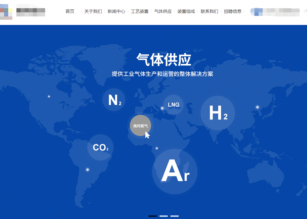This screenshot has width=307, height=219.
Task: Open the 关于我们 menu item
Action: tap(93, 11)
